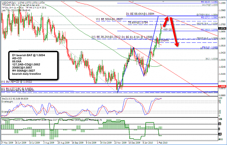Click the 'TF D1: 14 h 11 m' text
This screenshot has width=227, height=145.
(13, 8)
